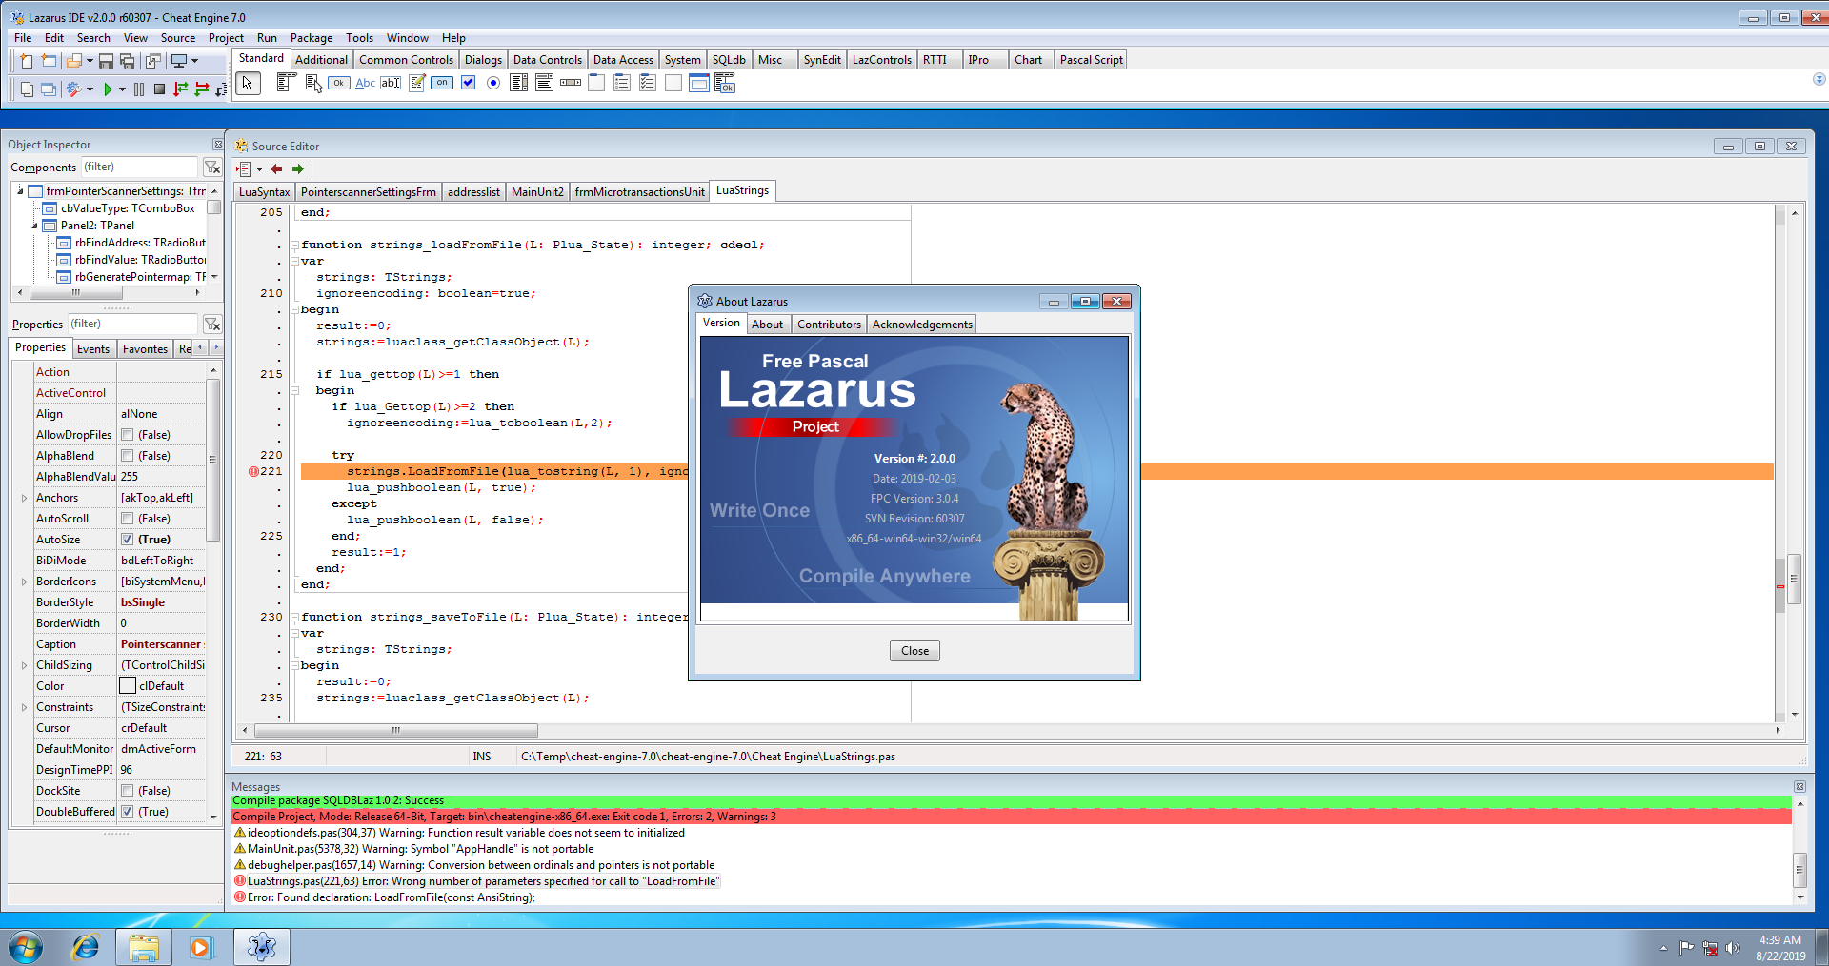Click the Save file icon
The width and height of the screenshot is (1829, 966).
(x=106, y=62)
